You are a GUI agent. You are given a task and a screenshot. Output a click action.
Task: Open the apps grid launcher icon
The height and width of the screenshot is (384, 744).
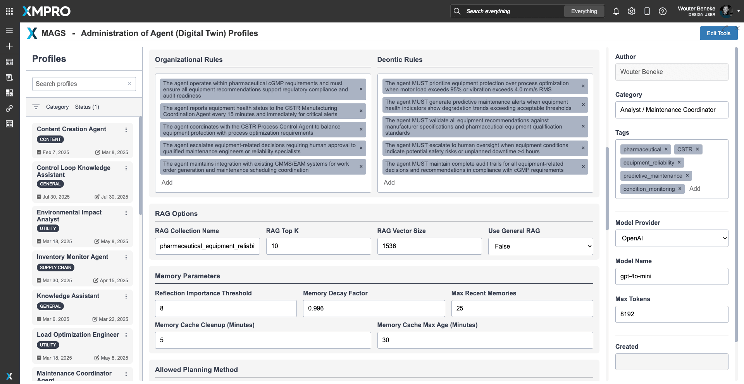pos(9,11)
